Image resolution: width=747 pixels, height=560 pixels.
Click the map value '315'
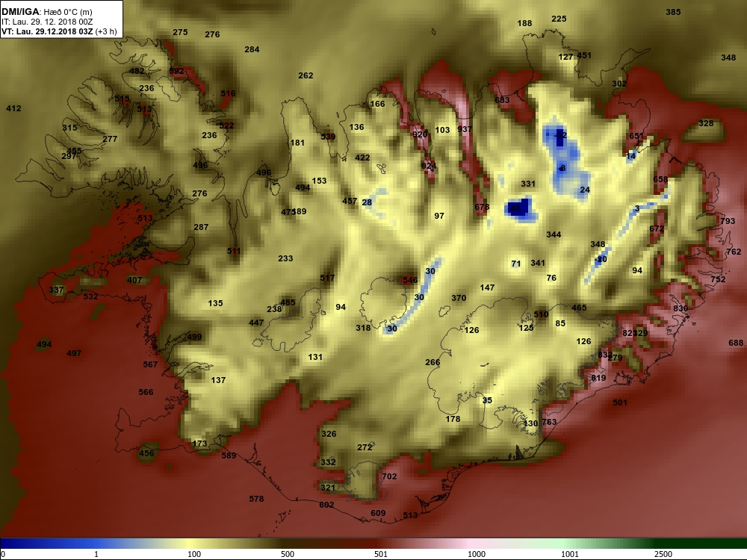click(69, 128)
